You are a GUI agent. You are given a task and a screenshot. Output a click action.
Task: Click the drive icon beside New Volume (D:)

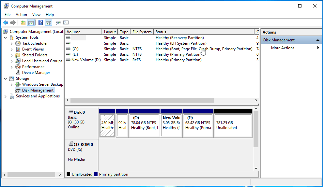(x=68, y=60)
